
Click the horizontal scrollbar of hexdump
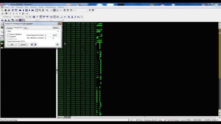click(x=144, y=117)
